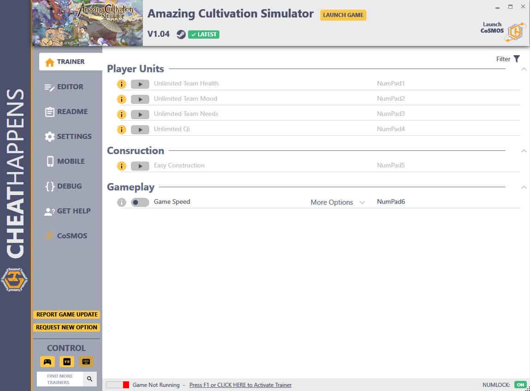Toggle the NUMLOCK ON indicator

pyautogui.click(x=520, y=385)
